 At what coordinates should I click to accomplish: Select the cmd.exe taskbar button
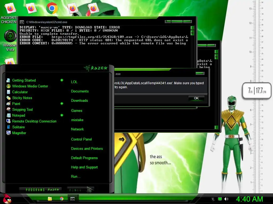pyautogui.click(x=73, y=199)
